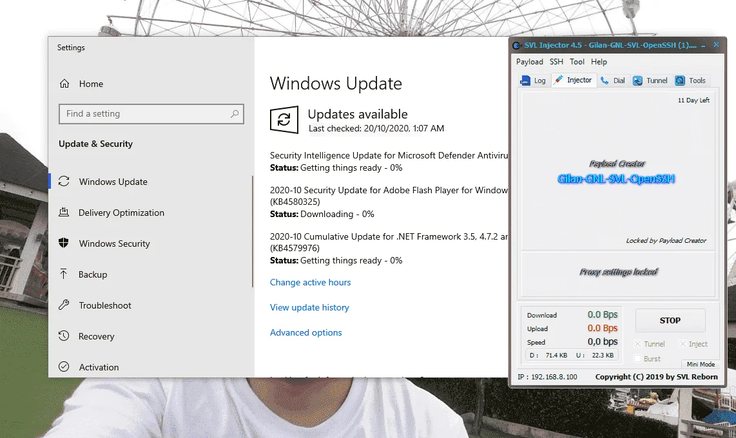
Task: Click the Tunnel tab icon
Action: tap(637, 81)
